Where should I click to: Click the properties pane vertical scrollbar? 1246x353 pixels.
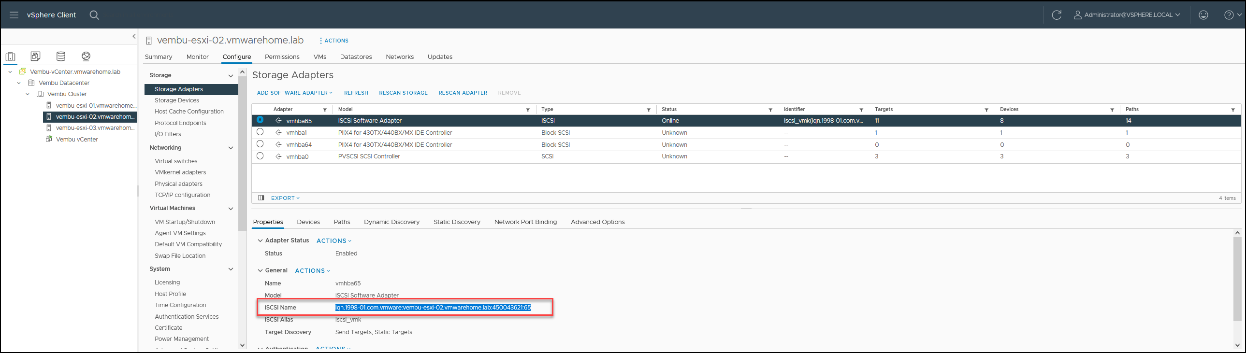pos(1237,278)
